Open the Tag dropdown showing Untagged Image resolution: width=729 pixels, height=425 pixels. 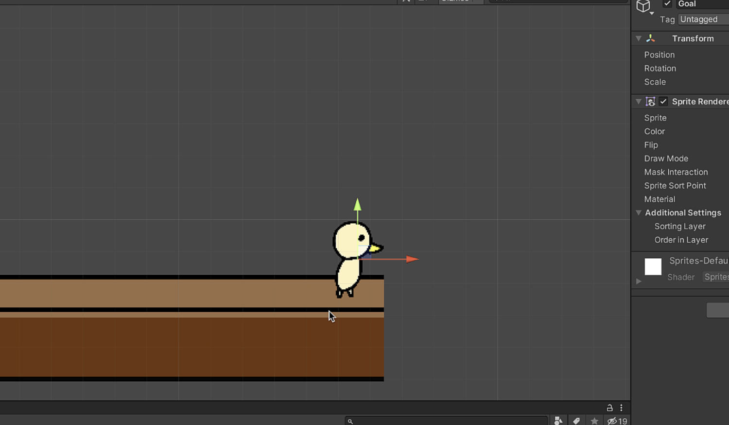click(703, 19)
